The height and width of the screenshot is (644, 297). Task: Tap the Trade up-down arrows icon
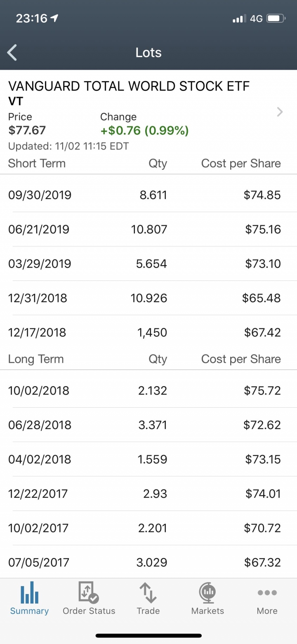point(148,592)
